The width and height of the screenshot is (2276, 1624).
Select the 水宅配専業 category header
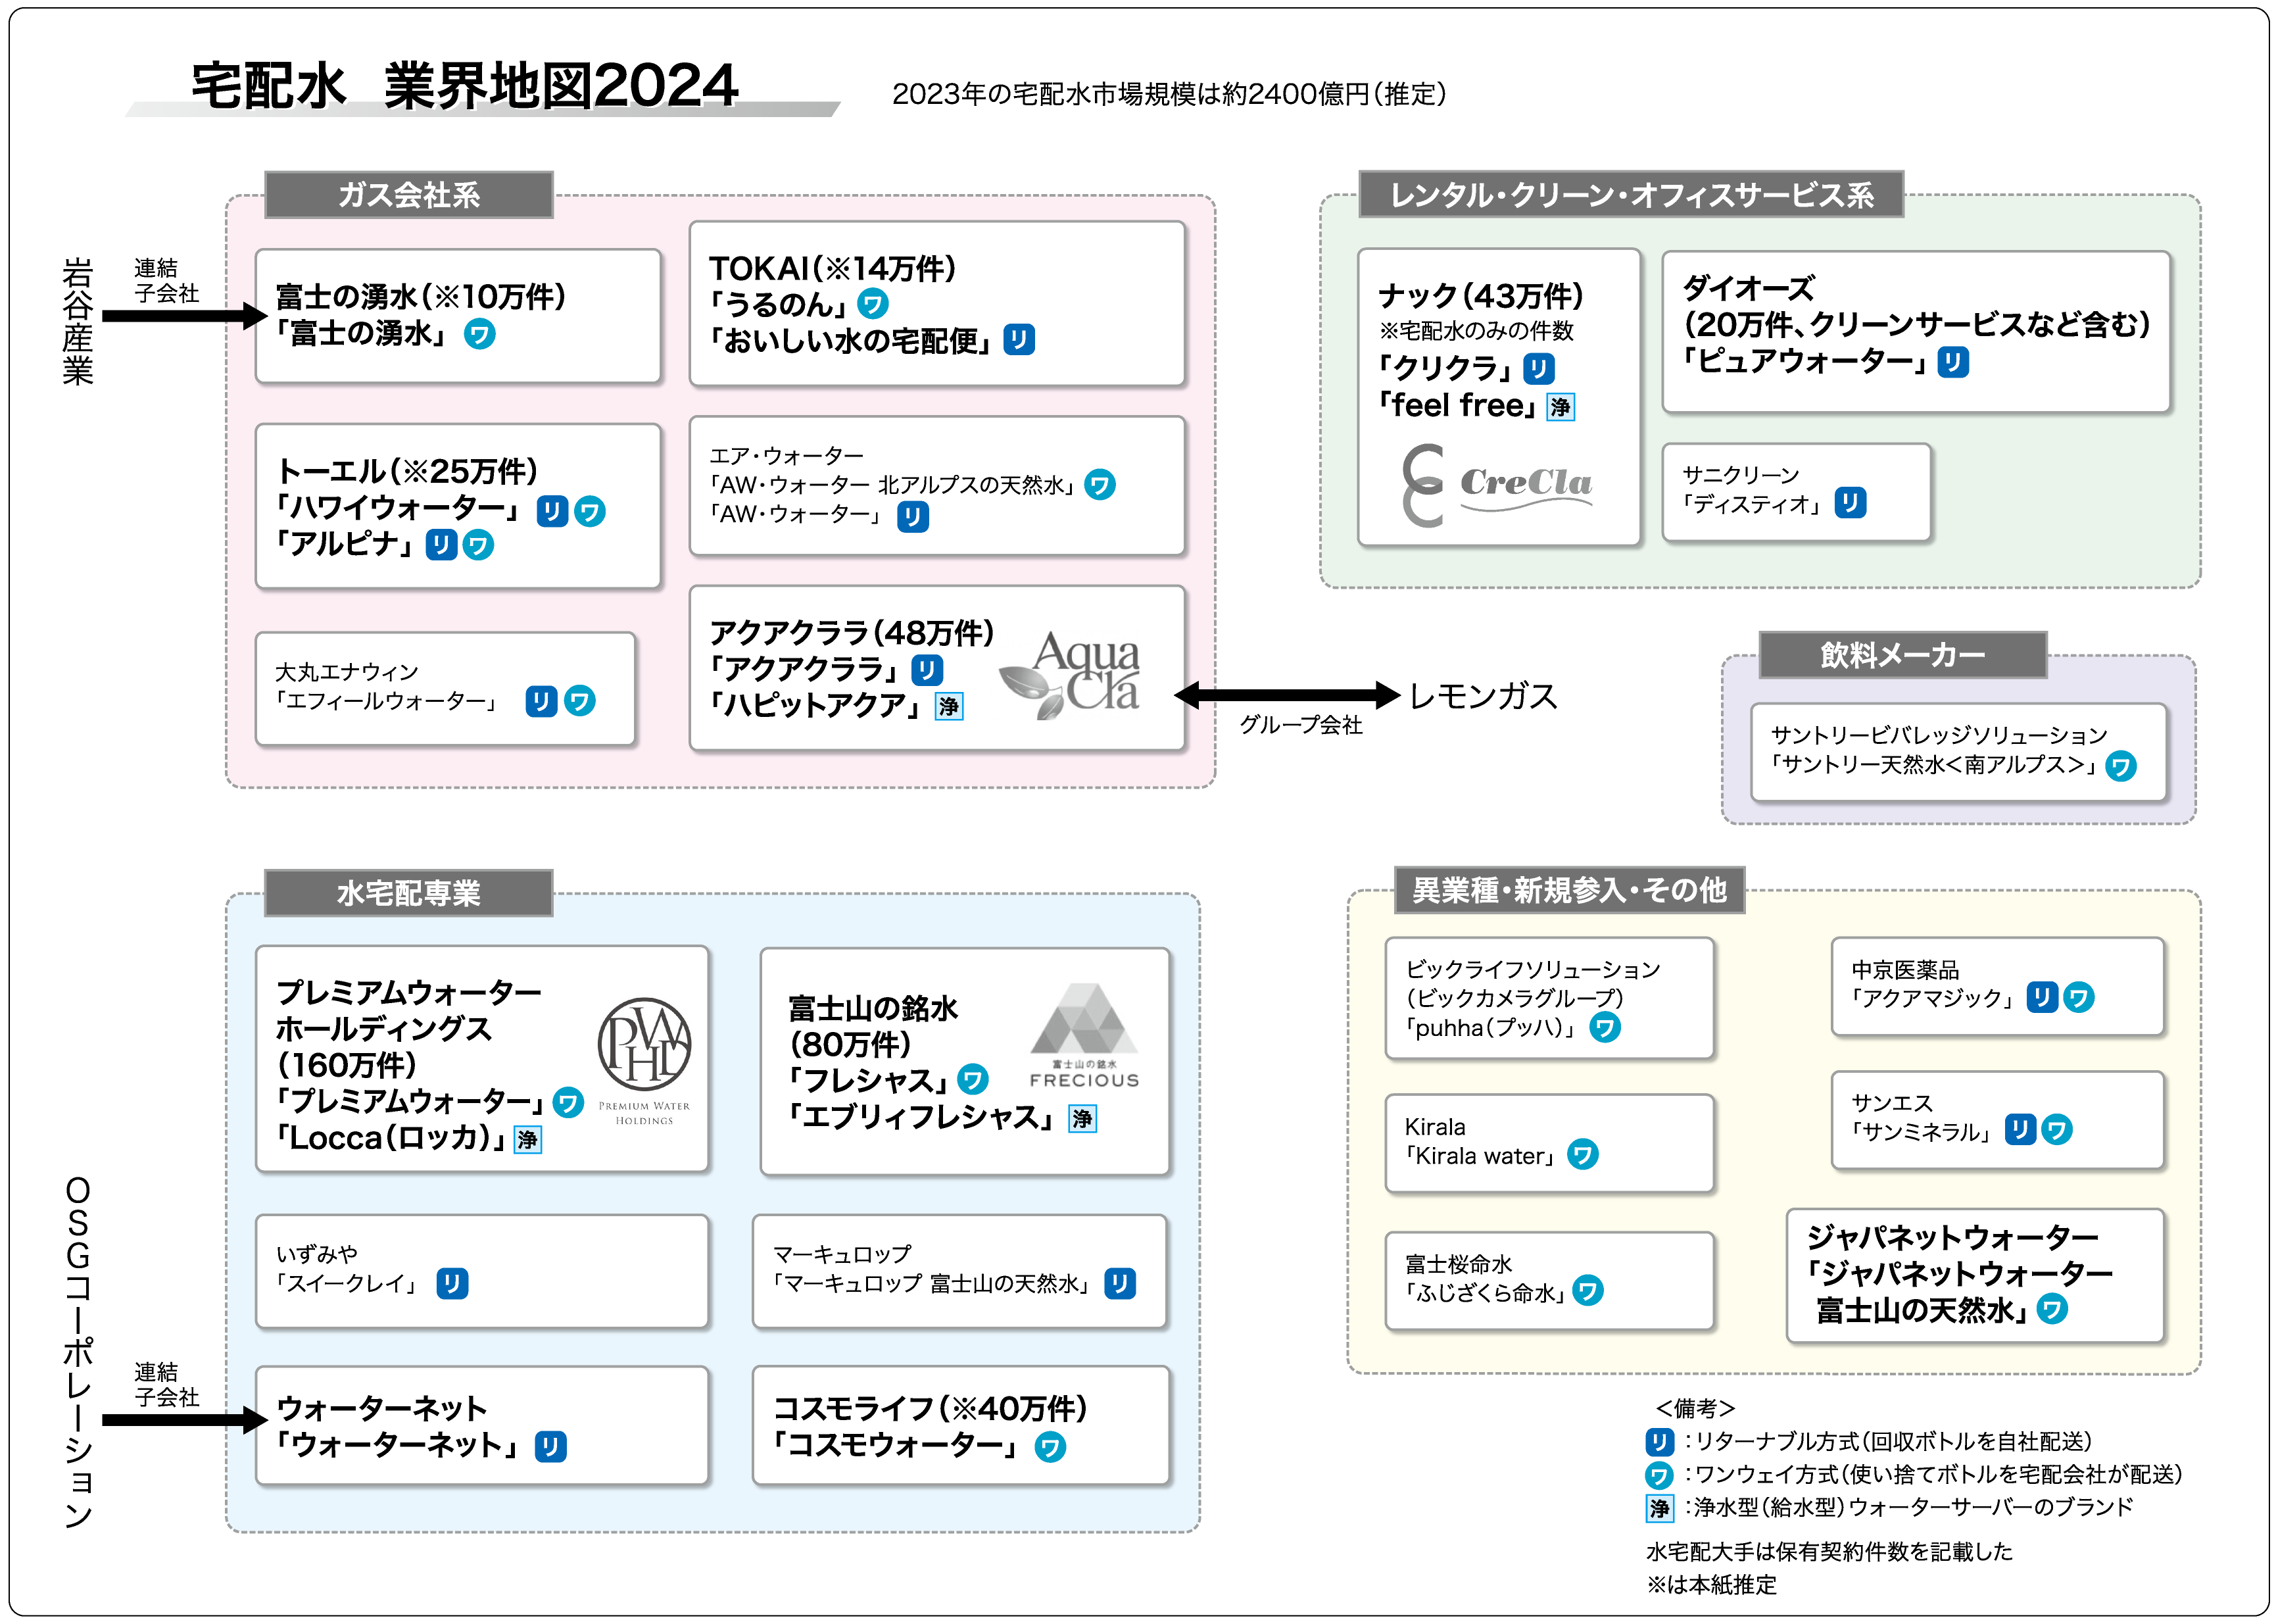pos(409,893)
